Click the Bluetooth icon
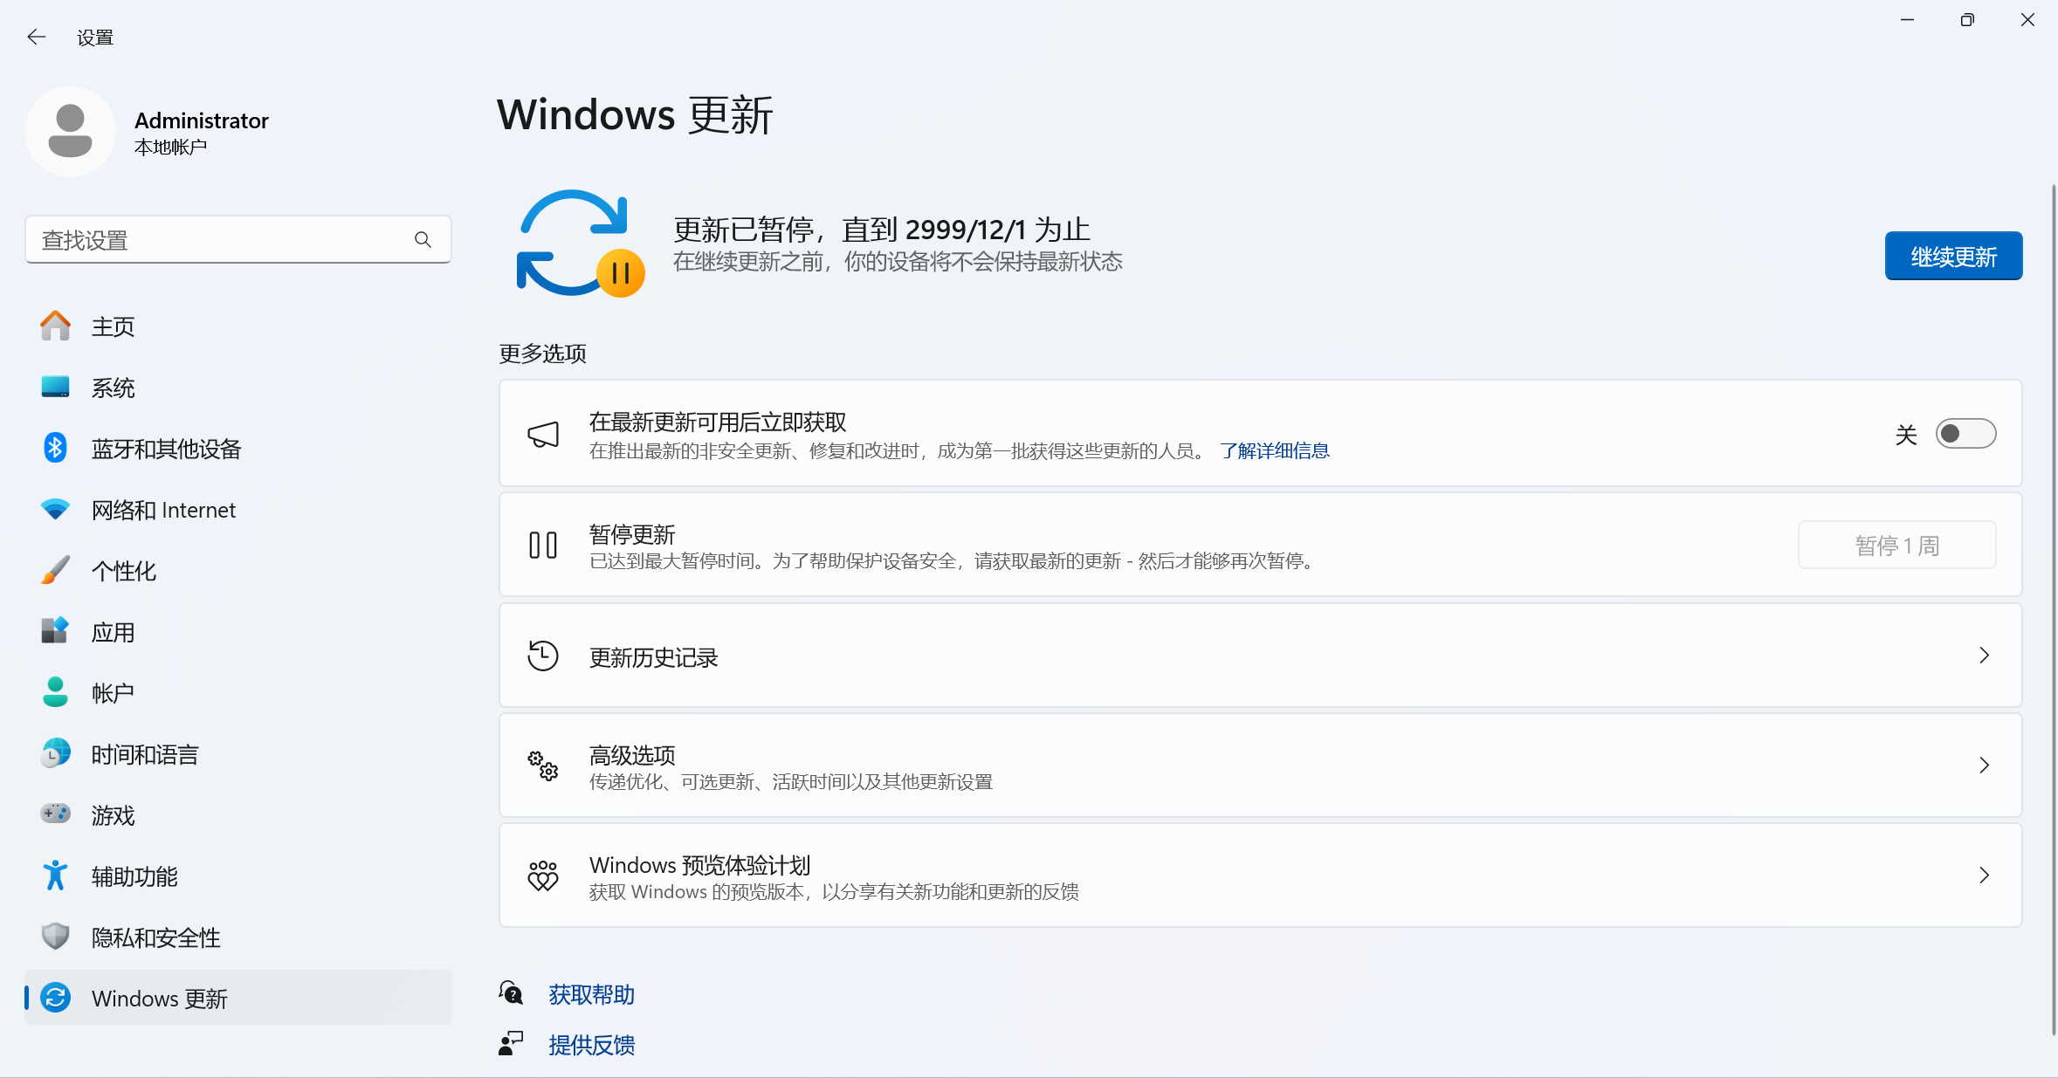 click(x=55, y=448)
